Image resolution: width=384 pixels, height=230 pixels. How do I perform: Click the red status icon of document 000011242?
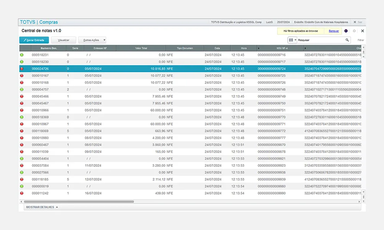pos(22,193)
